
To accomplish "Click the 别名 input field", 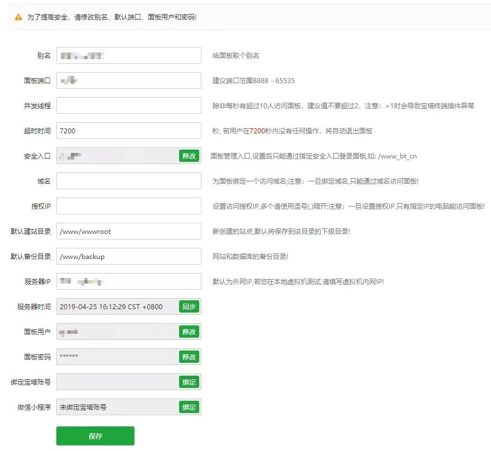I will [128, 55].
